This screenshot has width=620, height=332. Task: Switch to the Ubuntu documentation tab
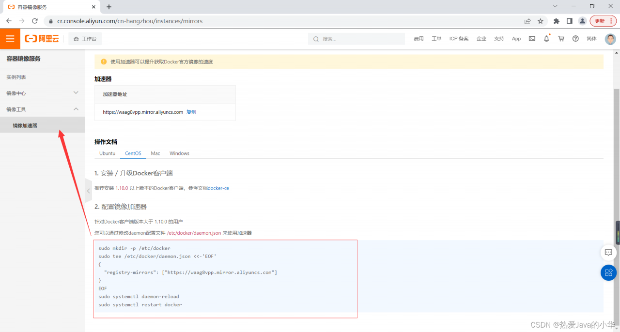pos(108,153)
